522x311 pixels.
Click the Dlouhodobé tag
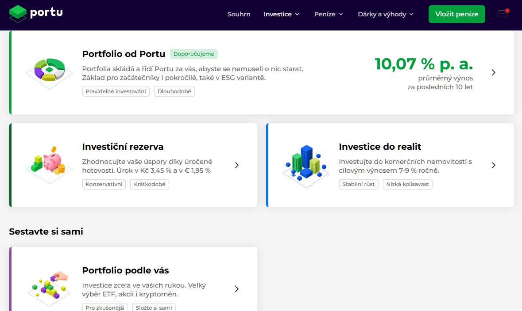(174, 91)
